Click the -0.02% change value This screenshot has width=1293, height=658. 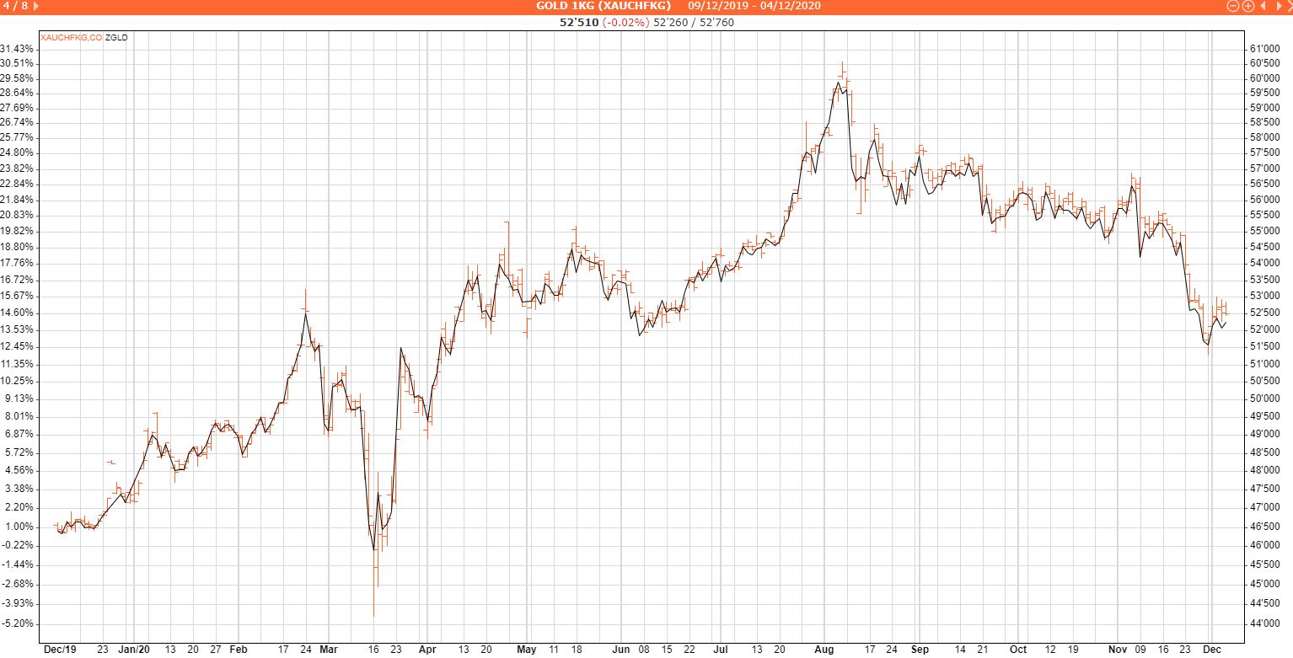625,23
